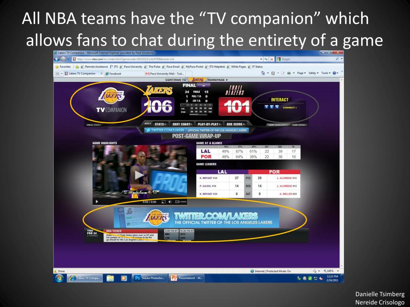Open the Box Score tab
The width and height of the screenshot is (410, 307).
(x=236, y=124)
